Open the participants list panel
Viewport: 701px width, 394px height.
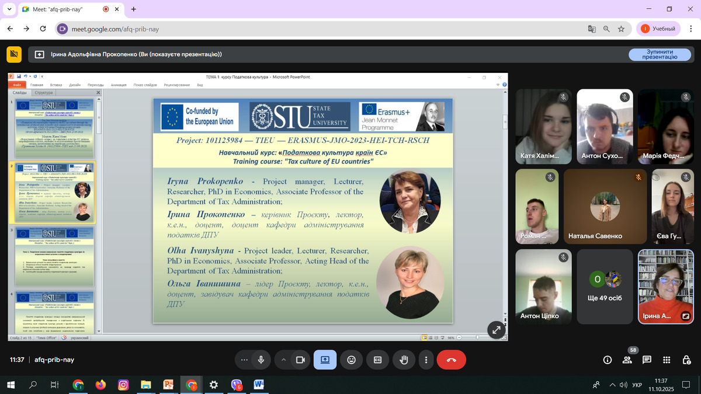click(627, 360)
